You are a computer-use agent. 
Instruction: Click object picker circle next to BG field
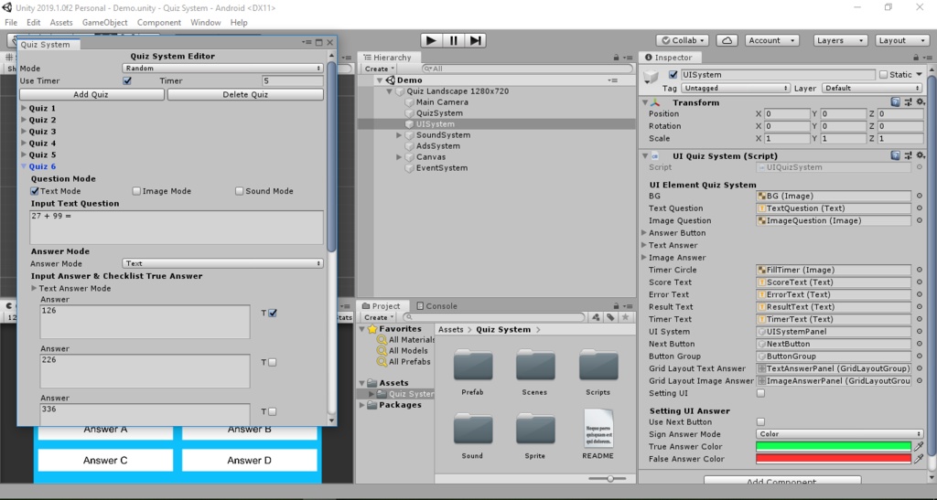[919, 196]
